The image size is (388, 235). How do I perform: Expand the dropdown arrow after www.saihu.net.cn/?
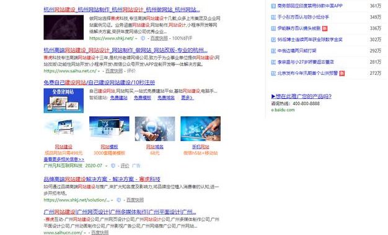[99, 71]
